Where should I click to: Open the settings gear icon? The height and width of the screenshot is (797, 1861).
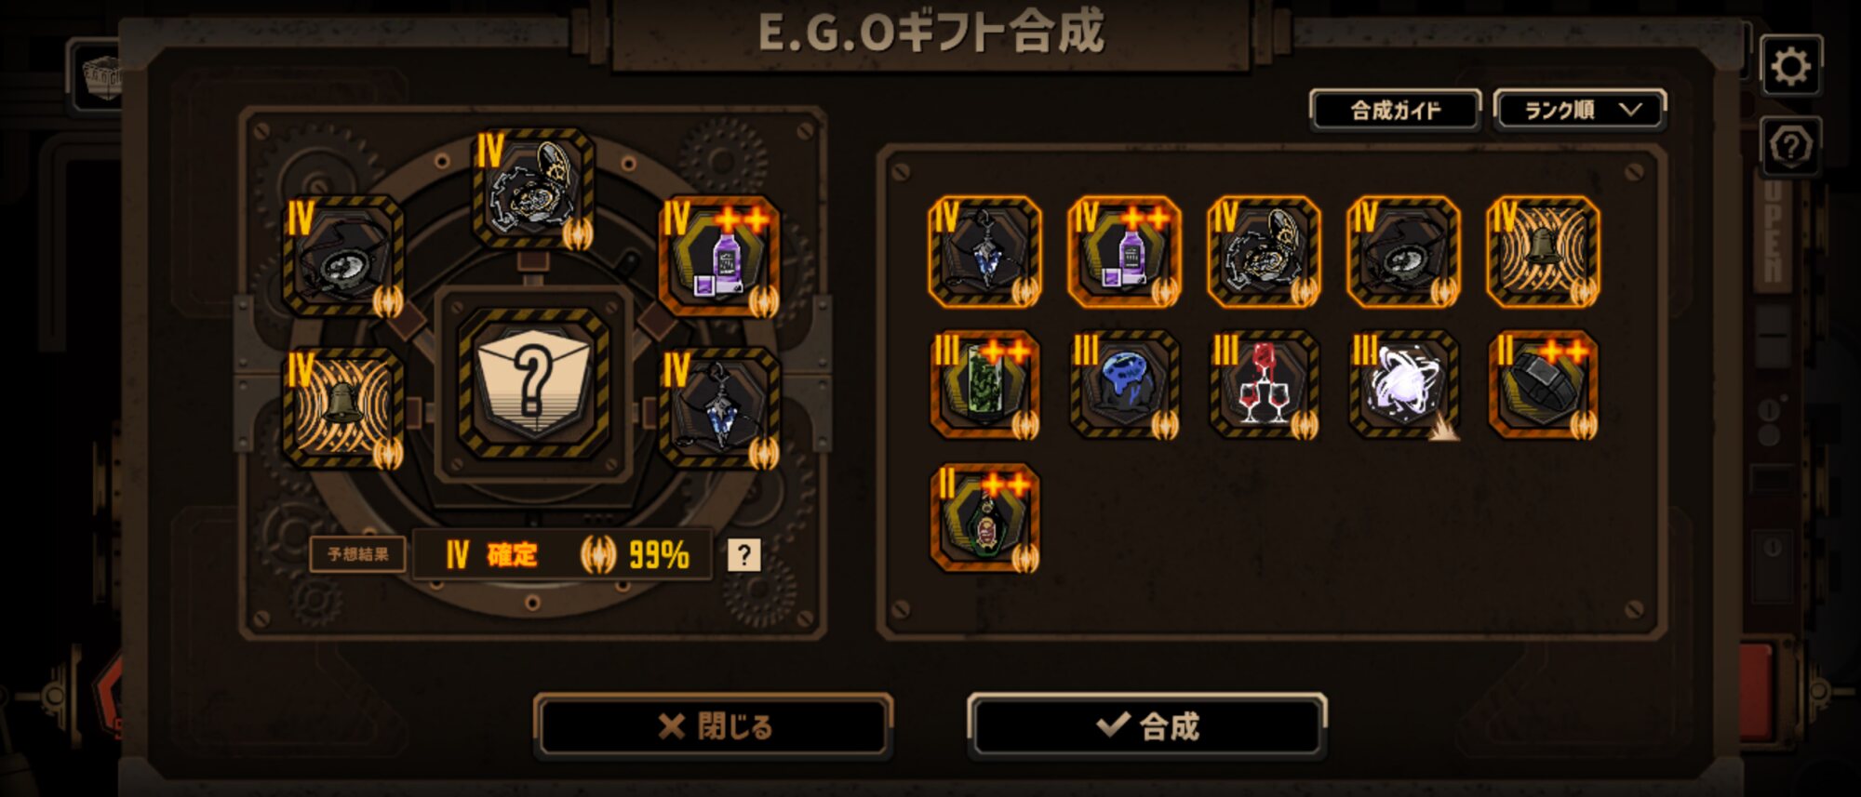pos(1791,66)
